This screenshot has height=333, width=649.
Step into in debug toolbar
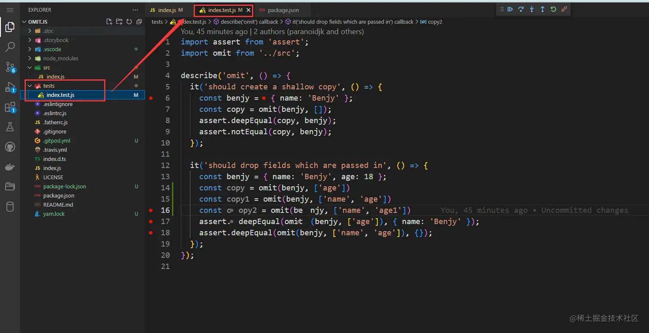click(532, 9)
